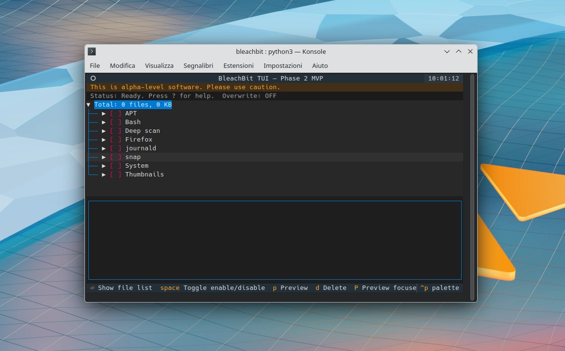Screen dimensions: 565x351
Task: Toggle the APT checkbox
Action: (x=116, y=113)
